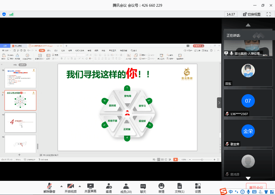Toggle the Sogou 中 Chinese input mode

pos(231,192)
